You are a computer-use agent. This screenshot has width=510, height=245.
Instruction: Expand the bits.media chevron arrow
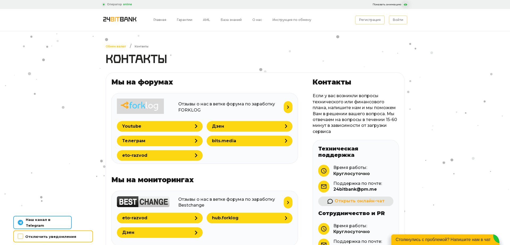click(x=286, y=141)
